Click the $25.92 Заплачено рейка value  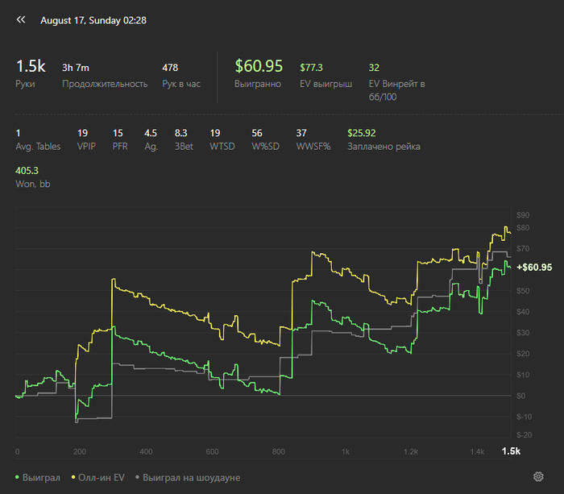click(x=383, y=139)
